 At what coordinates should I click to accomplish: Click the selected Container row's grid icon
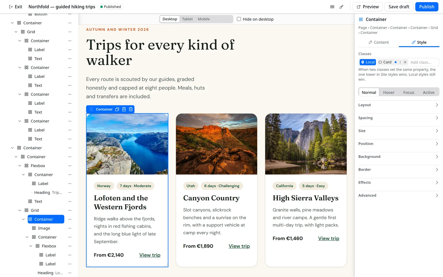click(x=30, y=219)
